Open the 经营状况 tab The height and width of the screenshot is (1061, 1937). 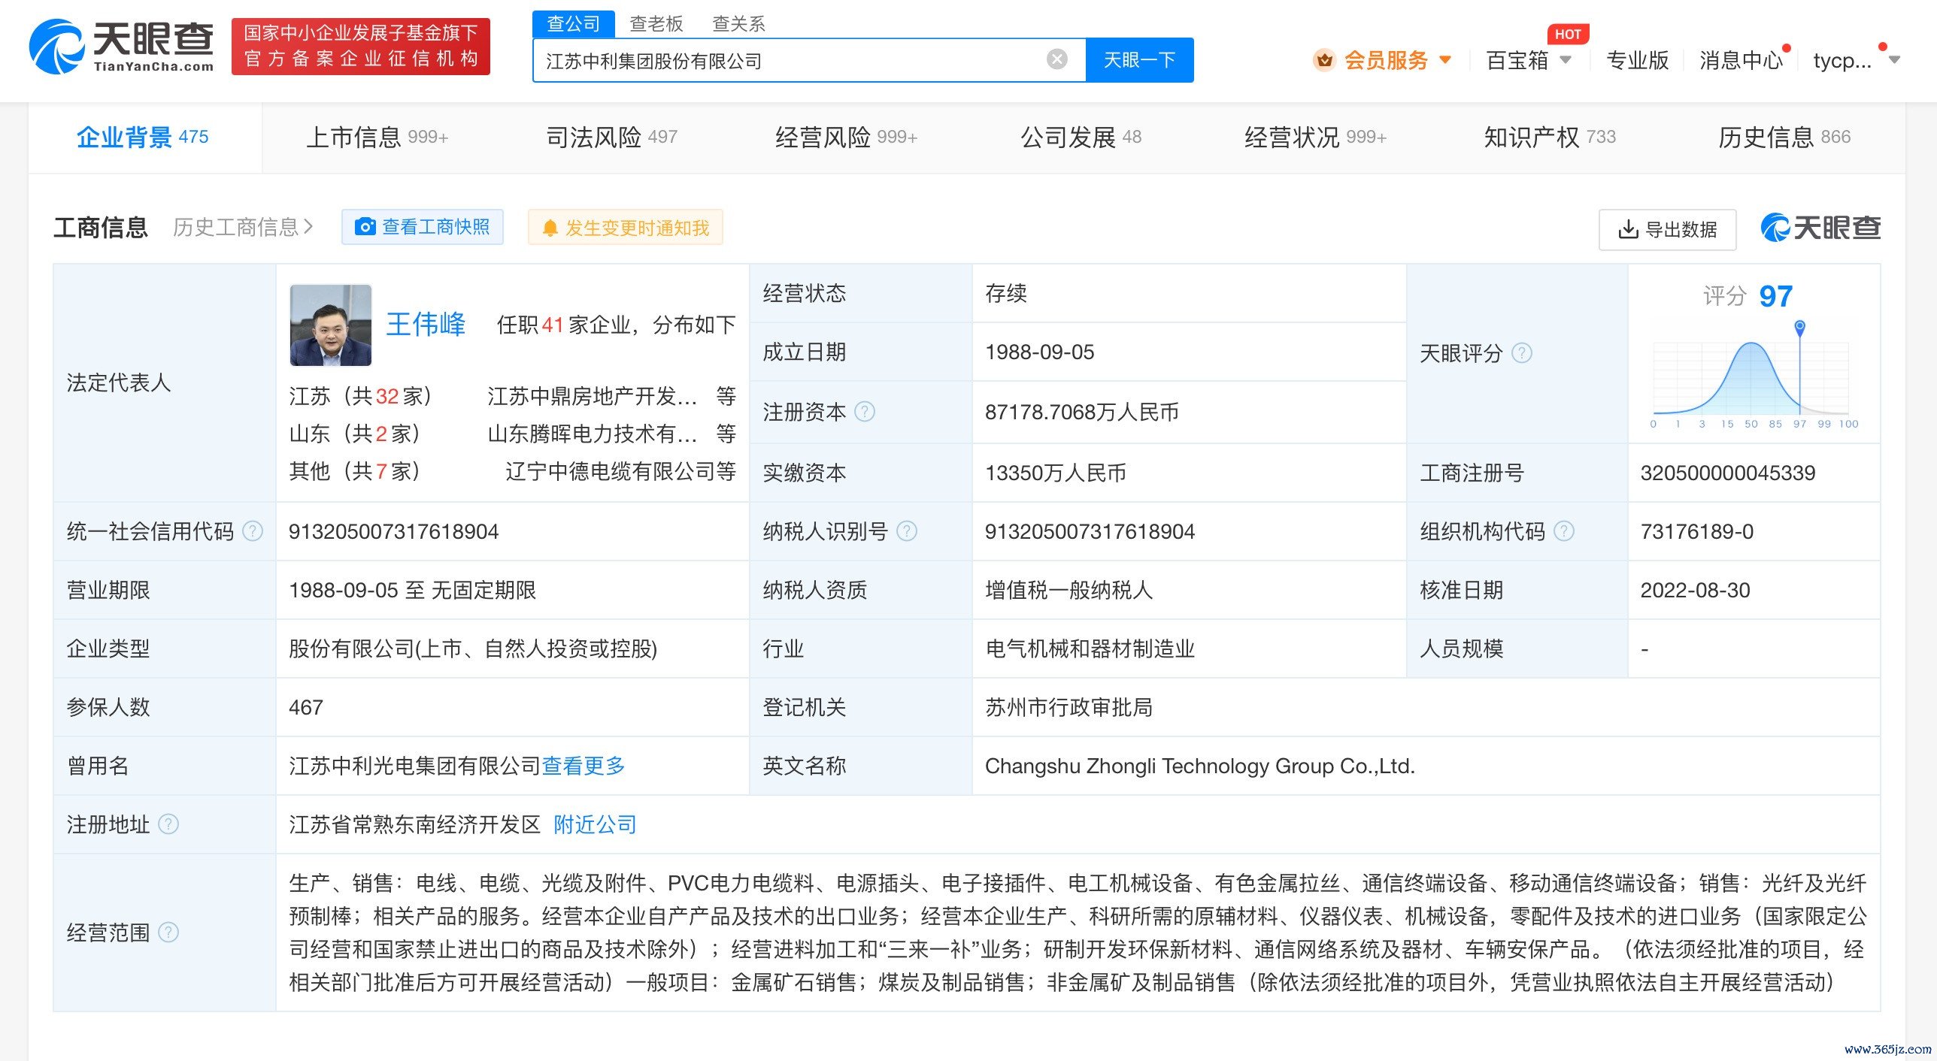coord(1315,137)
